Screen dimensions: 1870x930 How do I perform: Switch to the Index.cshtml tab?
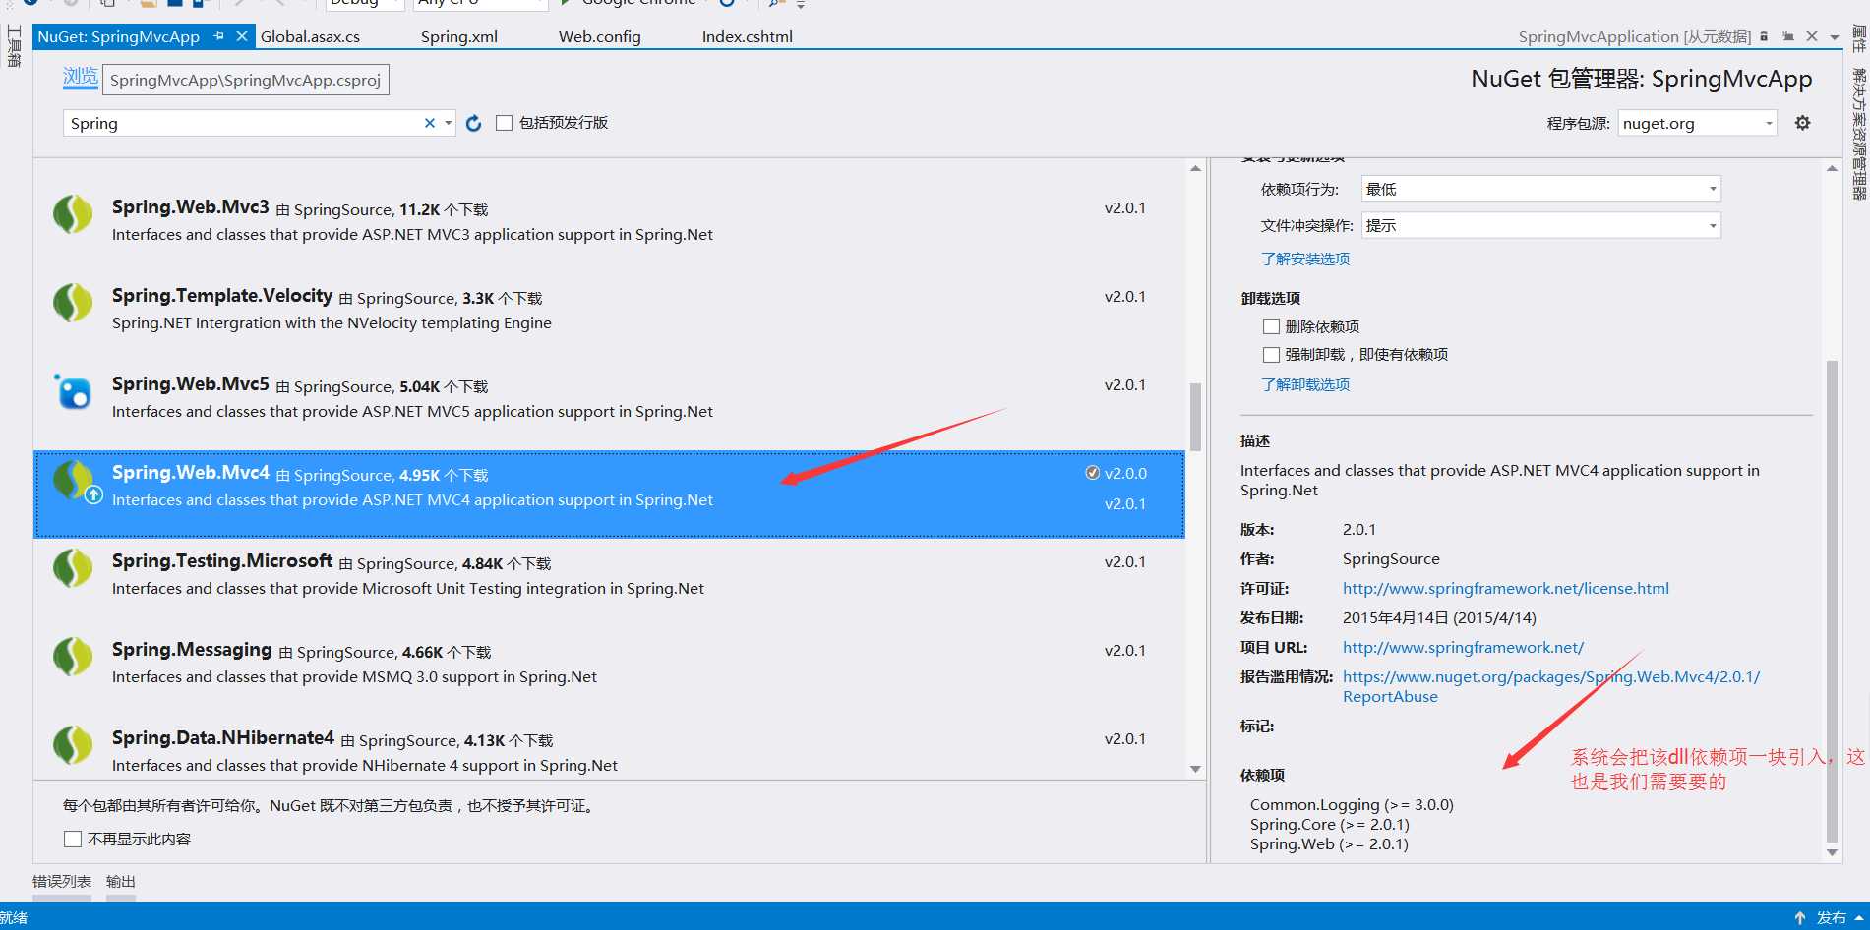[x=747, y=36]
